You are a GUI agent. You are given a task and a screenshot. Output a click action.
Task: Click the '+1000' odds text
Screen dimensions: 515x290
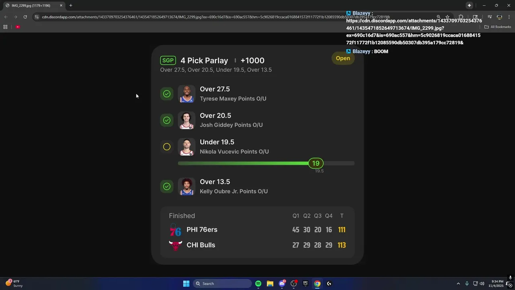coord(252,60)
